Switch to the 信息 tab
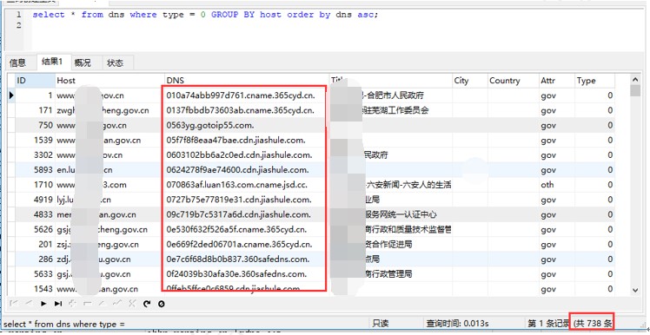This screenshot has width=650, height=335. (18, 63)
